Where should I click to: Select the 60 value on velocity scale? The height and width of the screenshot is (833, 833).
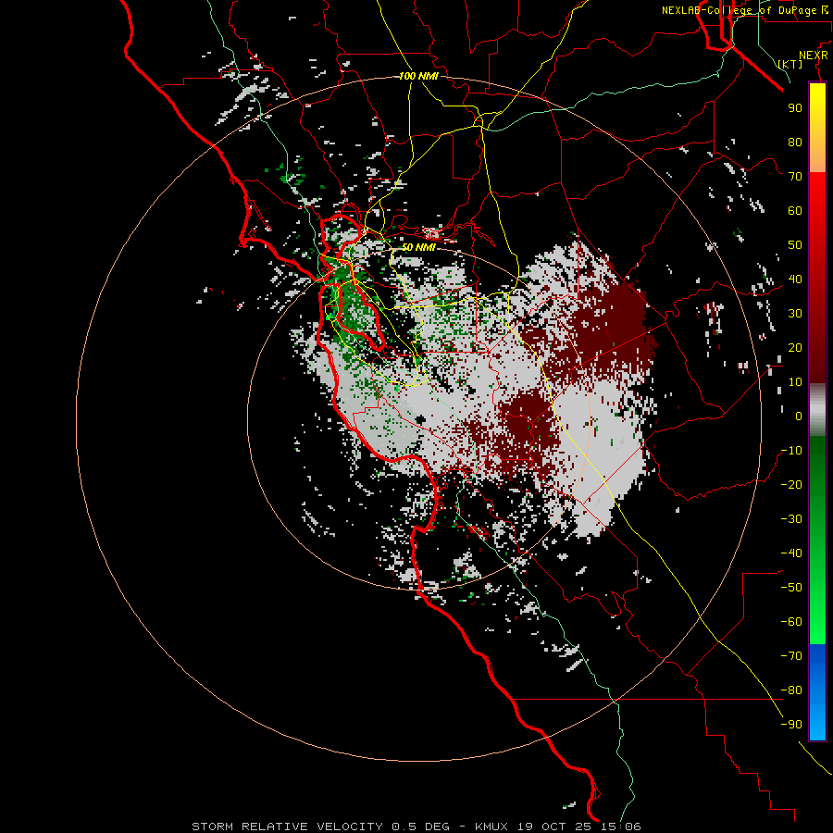pos(795,211)
